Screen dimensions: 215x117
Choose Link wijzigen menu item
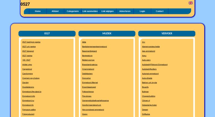coord(107,11)
